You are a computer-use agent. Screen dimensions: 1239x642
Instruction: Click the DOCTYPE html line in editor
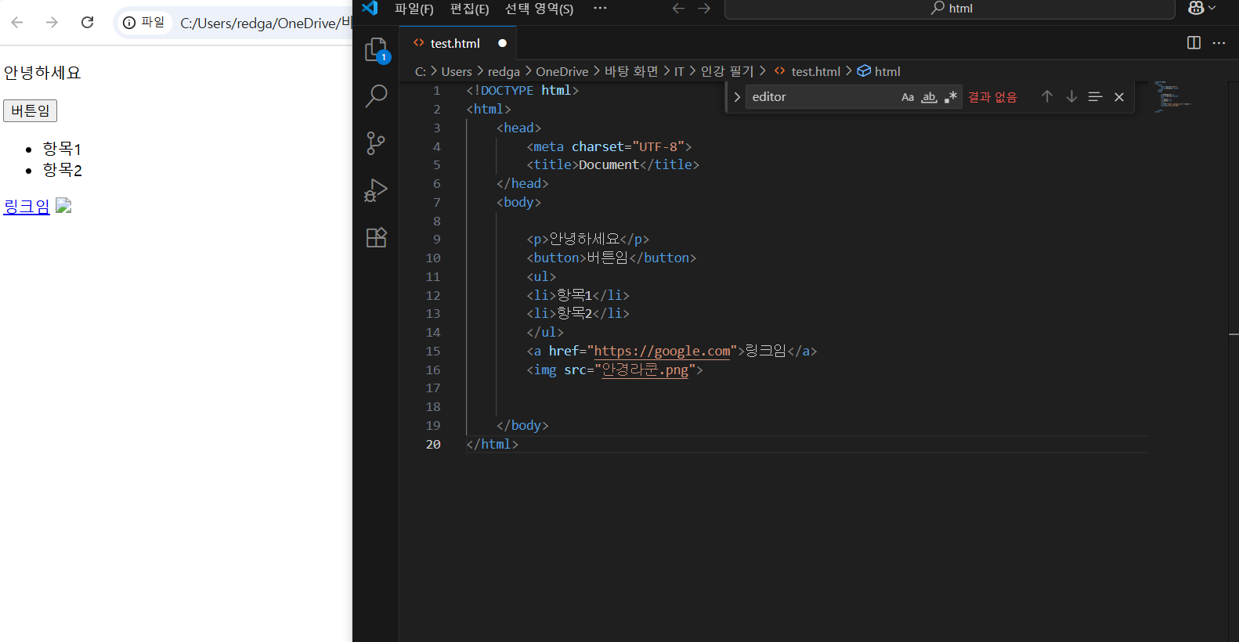coord(522,90)
